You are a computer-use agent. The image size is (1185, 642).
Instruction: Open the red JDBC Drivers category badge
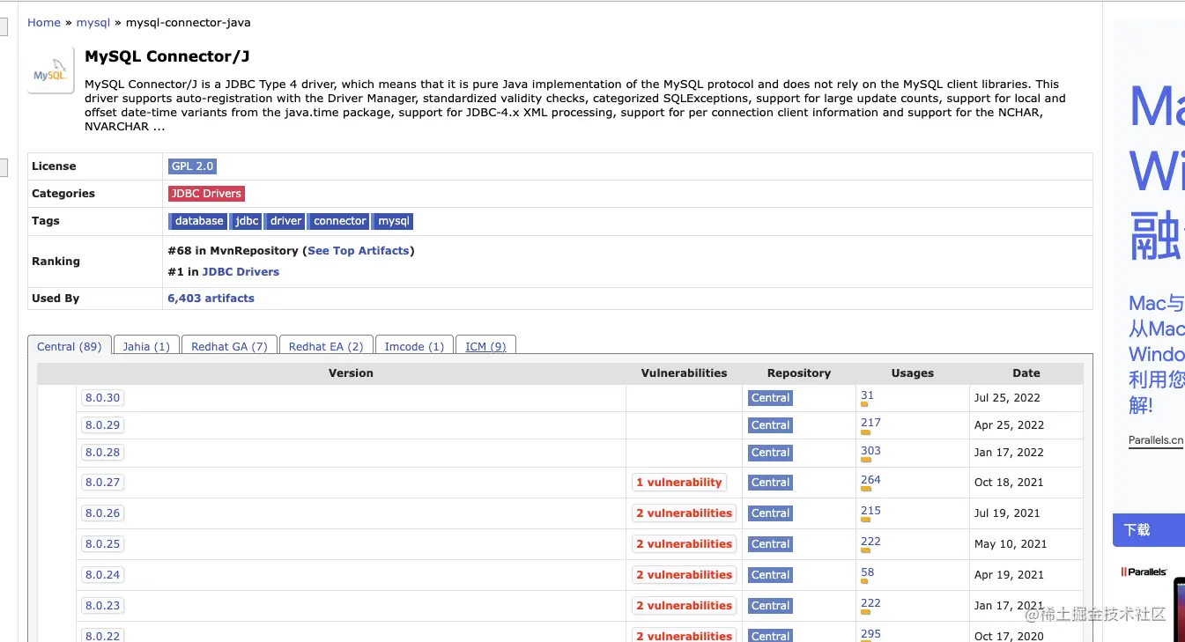click(x=206, y=194)
